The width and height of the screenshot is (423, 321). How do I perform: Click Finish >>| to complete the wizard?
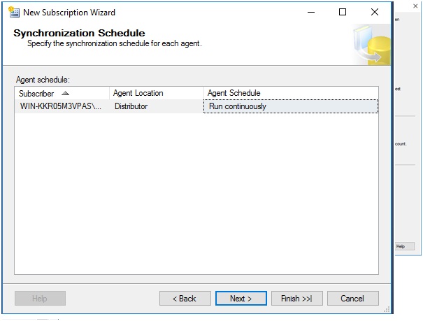pyautogui.click(x=296, y=299)
